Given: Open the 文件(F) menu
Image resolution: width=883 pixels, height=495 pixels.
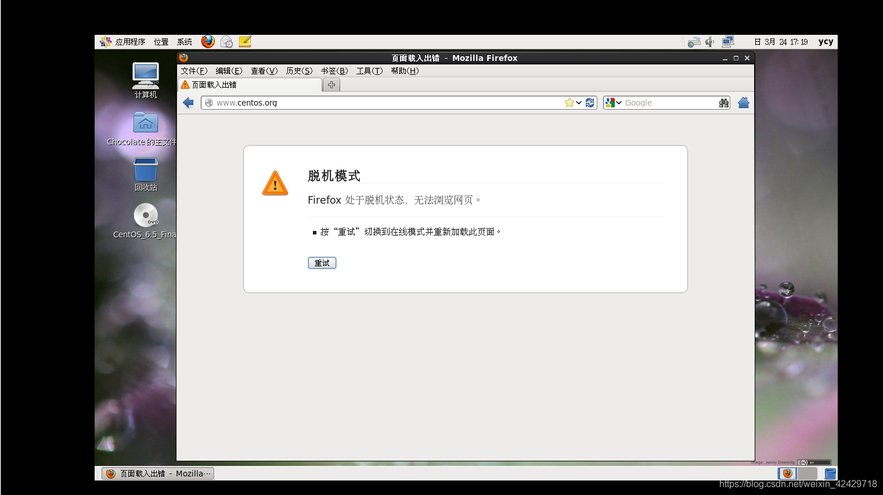Looking at the screenshot, I should pos(194,71).
